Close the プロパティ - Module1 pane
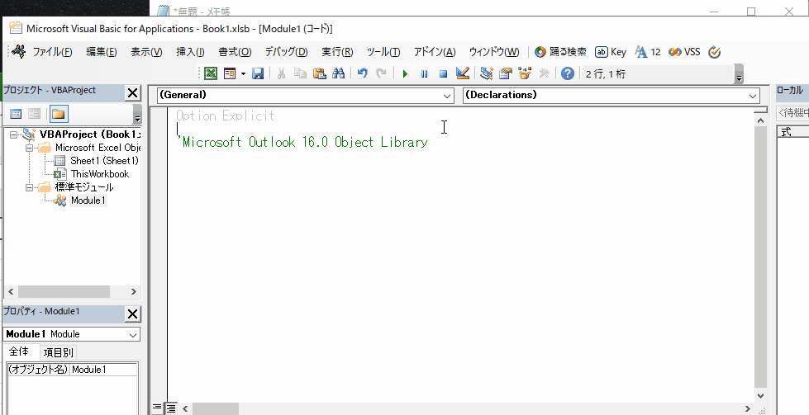The width and height of the screenshot is (809, 415). pyautogui.click(x=132, y=314)
